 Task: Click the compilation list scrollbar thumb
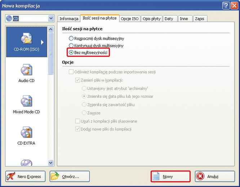pos(51,54)
